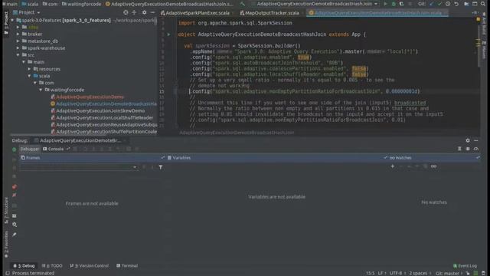Open Project panel settings gear

tap(144, 12)
